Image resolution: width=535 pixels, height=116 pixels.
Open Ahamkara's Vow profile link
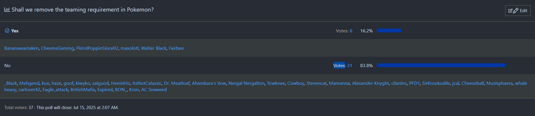pyautogui.click(x=209, y=83)
